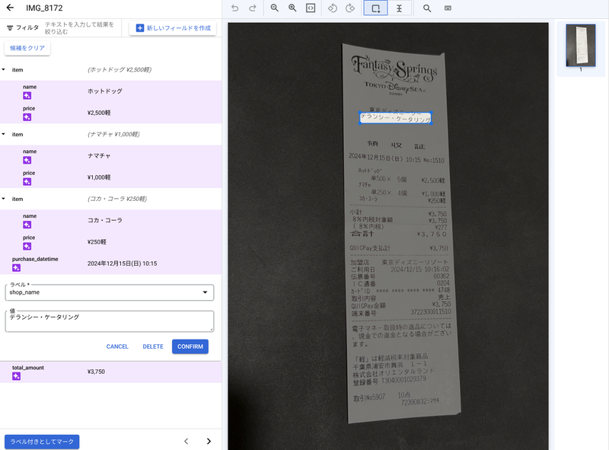Select the ¥2,500軽 price value
609x450 pixels.
click(99, 113)
